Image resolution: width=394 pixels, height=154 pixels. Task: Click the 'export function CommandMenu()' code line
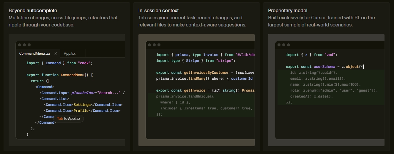59,75
